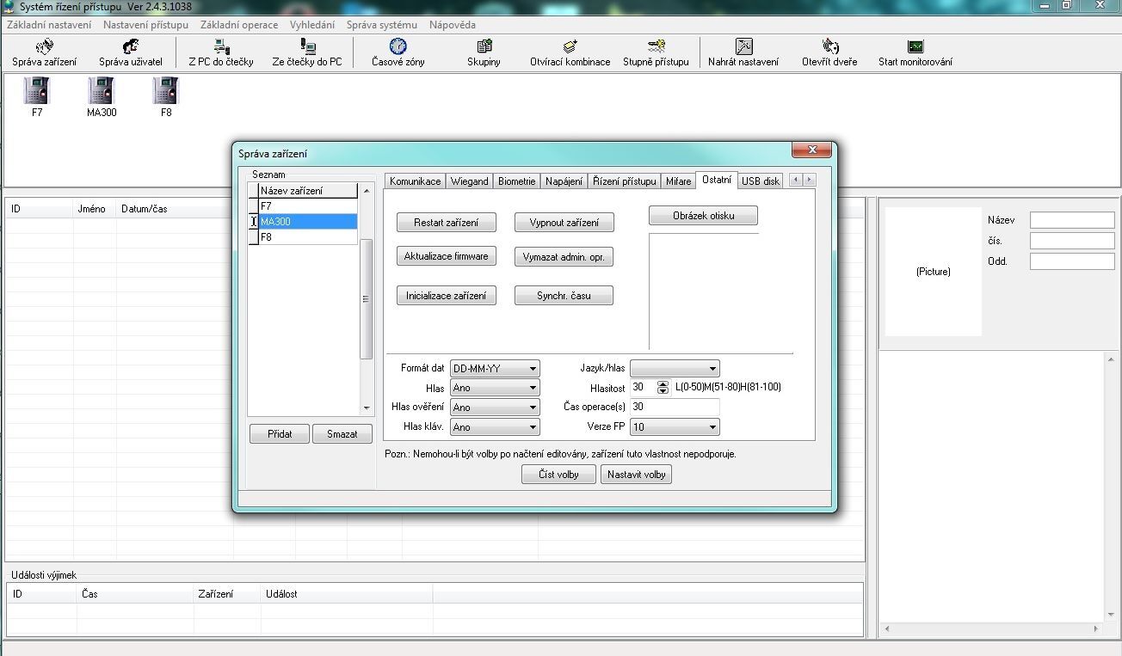
Task: Open Vyhledání menu
Action: [x=312, y=25]
